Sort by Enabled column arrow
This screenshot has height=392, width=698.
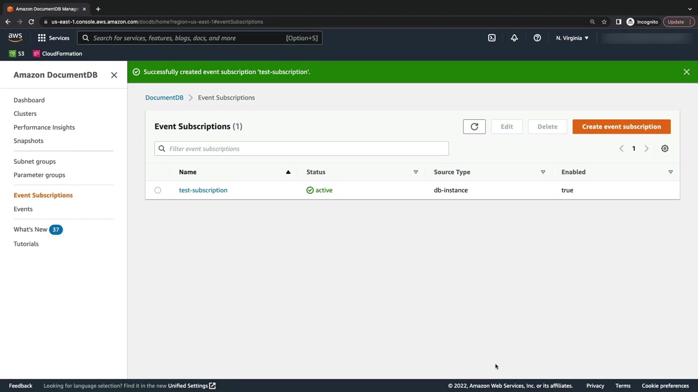point(671,172)
